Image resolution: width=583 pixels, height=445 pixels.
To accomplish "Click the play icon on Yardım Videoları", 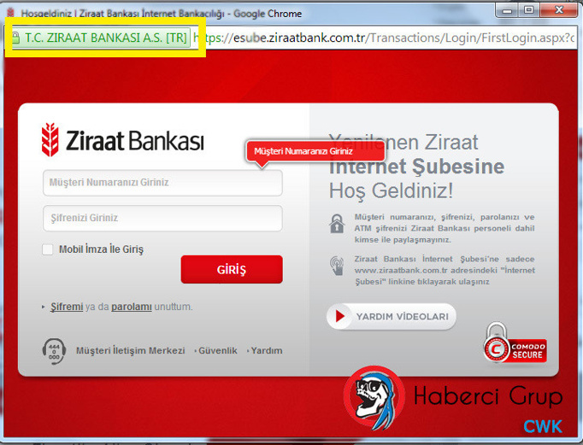I will tap(342, 317).
